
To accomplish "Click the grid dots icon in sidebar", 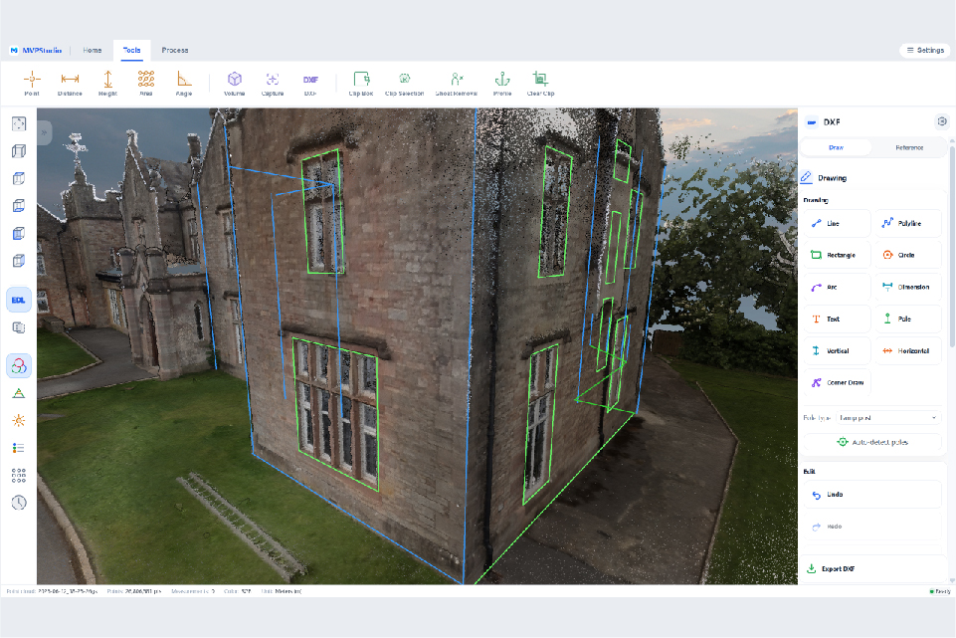I will 19,475.
